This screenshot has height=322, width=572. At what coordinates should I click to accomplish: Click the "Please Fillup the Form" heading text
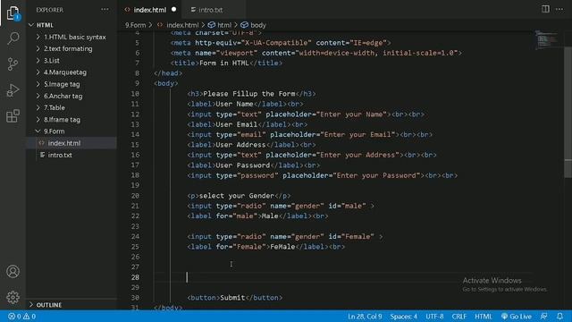(249, 94)
